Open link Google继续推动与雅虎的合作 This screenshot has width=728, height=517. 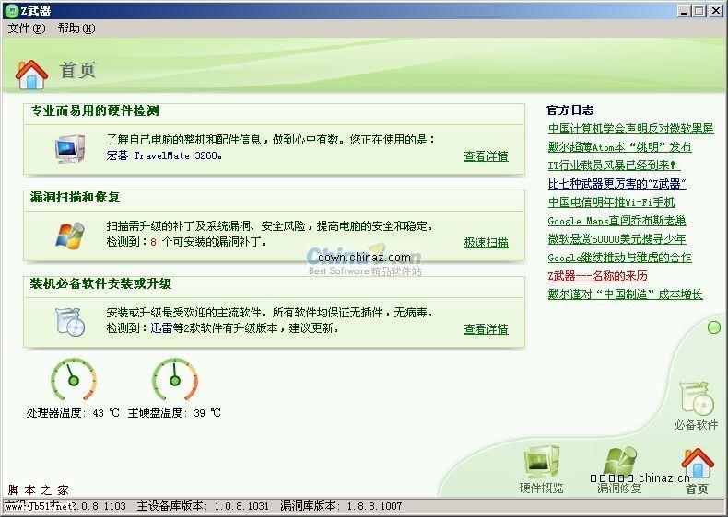pyautogui.click(x=620, y=258)
